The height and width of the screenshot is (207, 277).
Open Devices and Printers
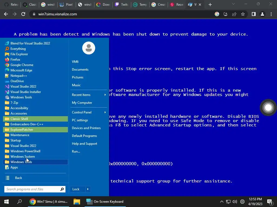tap(88, 128)
